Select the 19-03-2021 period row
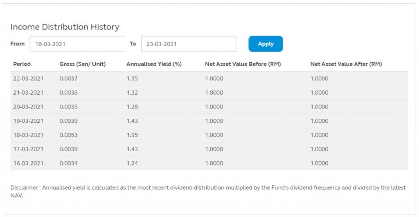This screenshot has width=419, height=217. click(209, 121)
